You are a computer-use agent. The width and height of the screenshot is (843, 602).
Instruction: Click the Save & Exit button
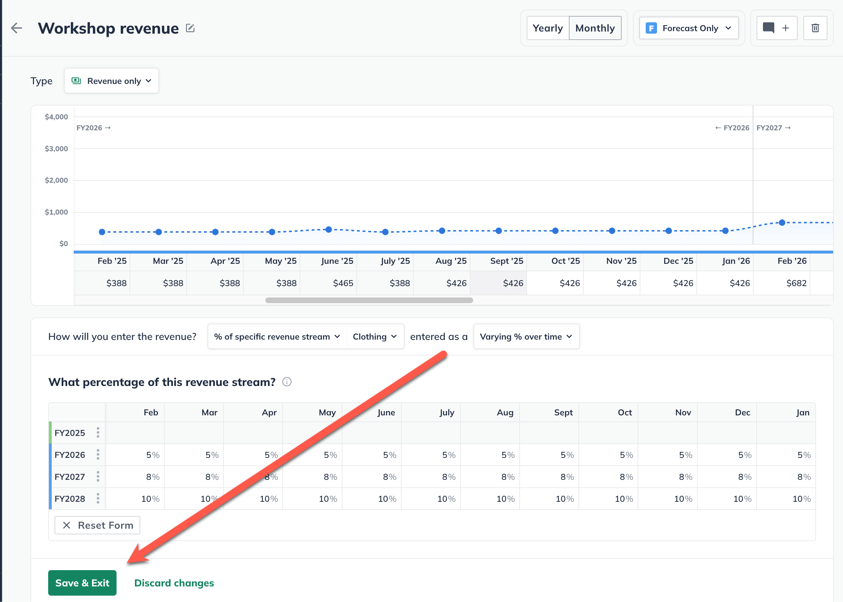(82, 583)
